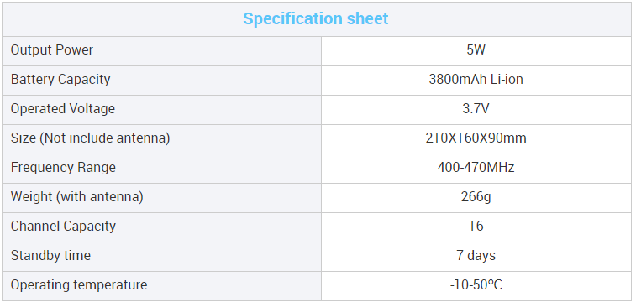
Task: Select the Operated Voltage label
Action: pyautogui.click(x=63, y=109)
